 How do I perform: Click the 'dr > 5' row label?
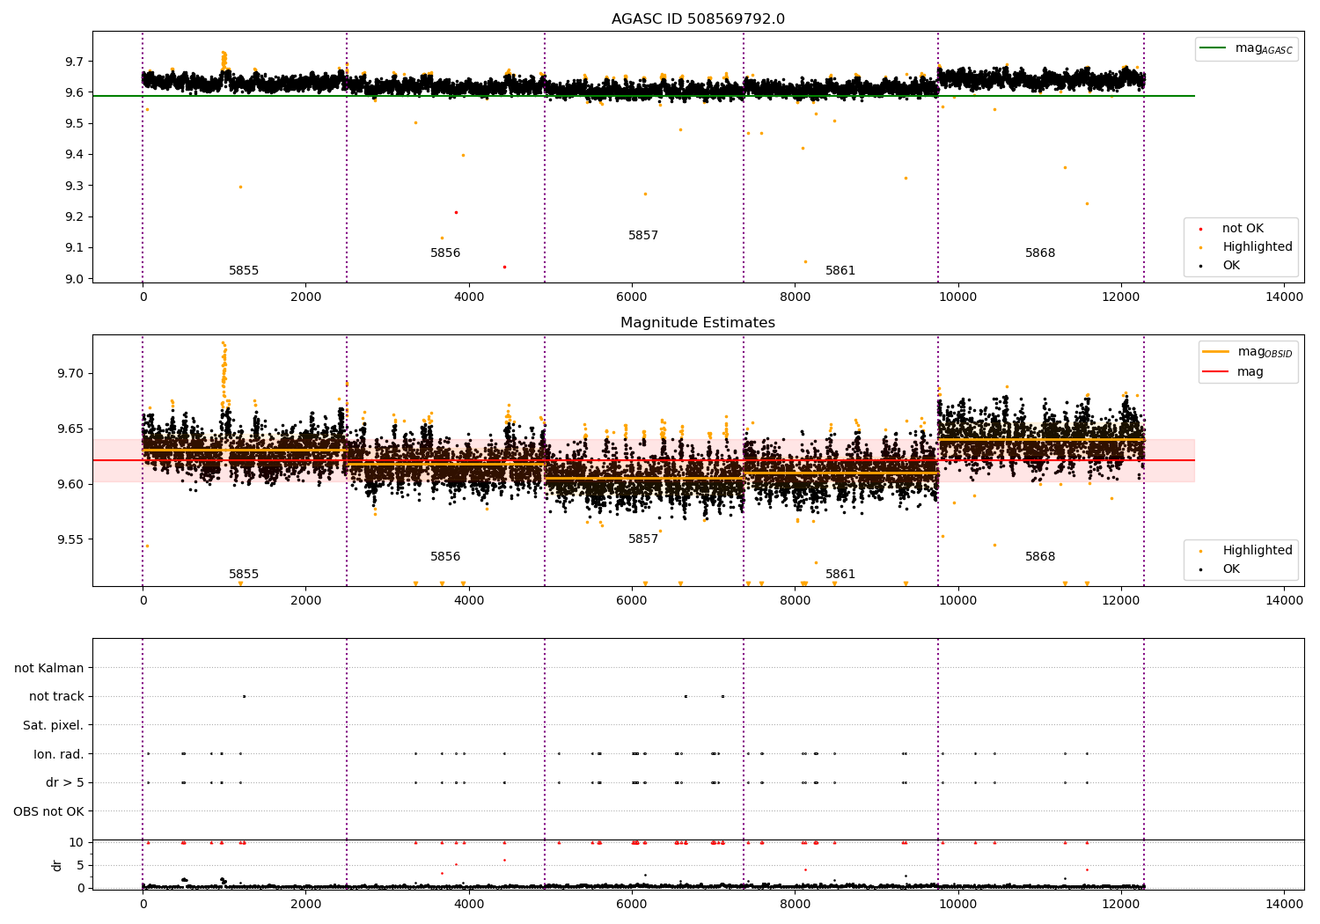click(65, 782)
